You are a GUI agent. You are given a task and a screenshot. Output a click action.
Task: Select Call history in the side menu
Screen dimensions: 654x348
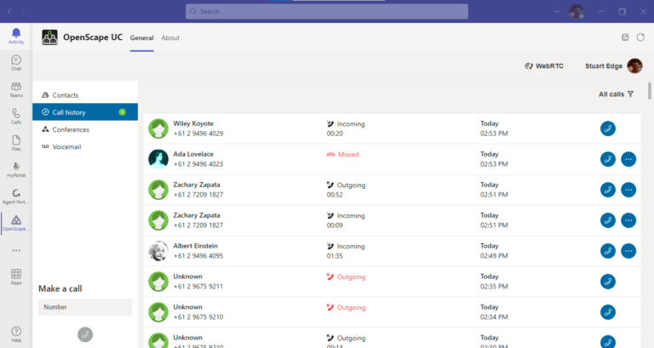click(85, 112)
